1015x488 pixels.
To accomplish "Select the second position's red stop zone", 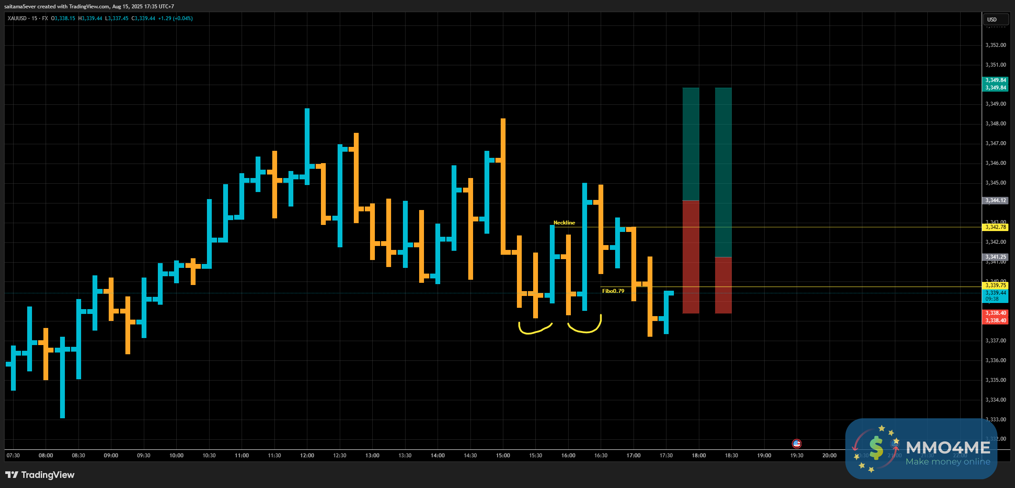I will pyautogui.click(x=723, y=285).
